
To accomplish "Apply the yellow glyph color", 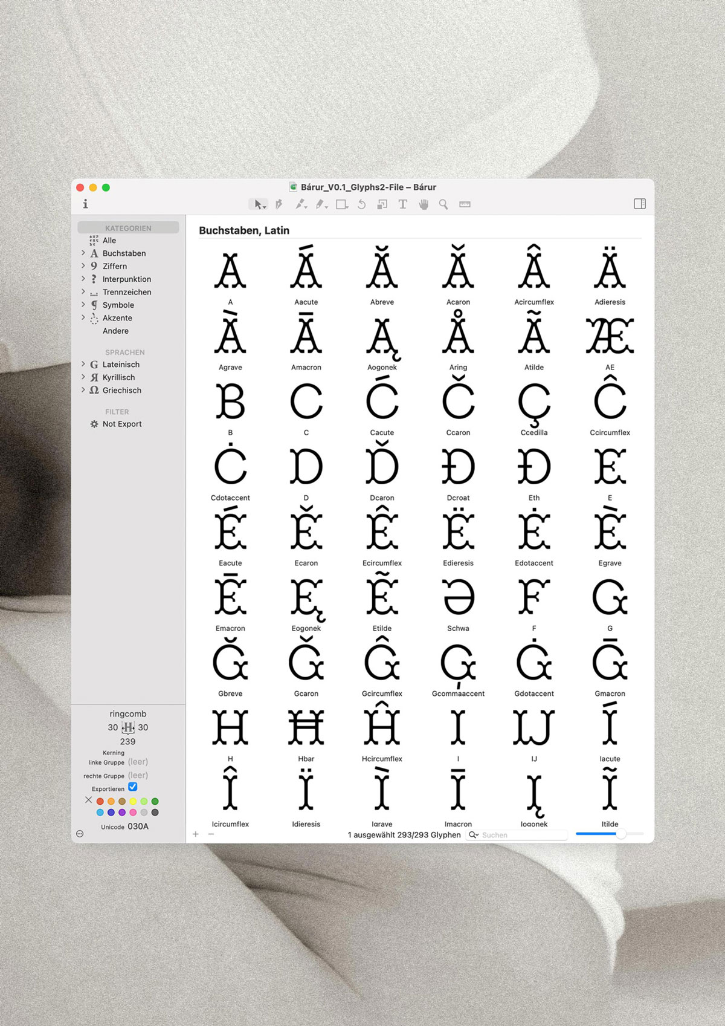I will [x=133, y=801].
